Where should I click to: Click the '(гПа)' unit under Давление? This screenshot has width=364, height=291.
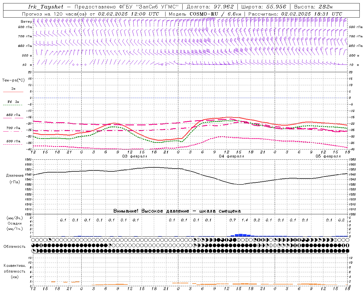15,182
